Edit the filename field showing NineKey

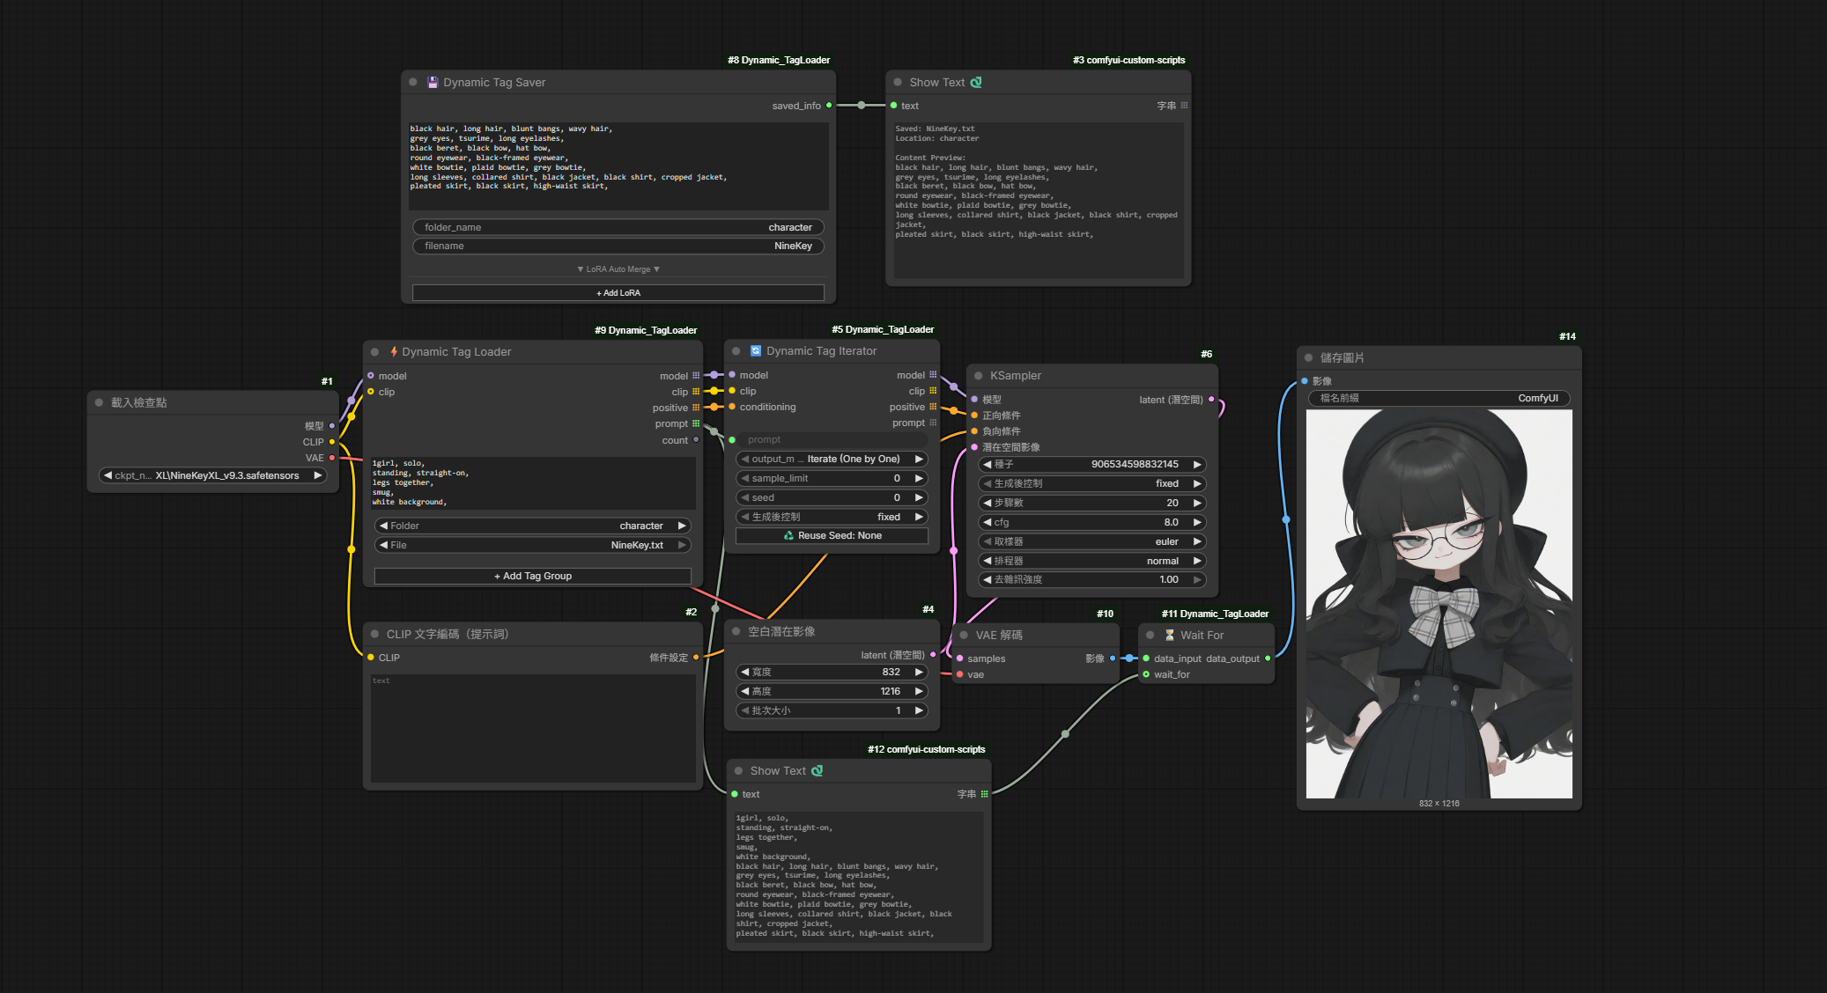click(618, 246)
